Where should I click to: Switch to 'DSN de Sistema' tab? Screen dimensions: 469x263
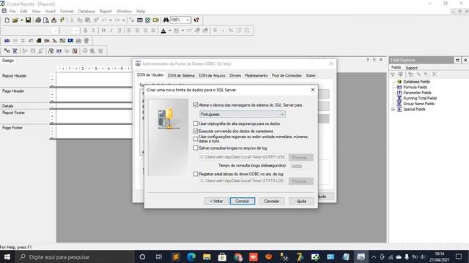[181, 75]
